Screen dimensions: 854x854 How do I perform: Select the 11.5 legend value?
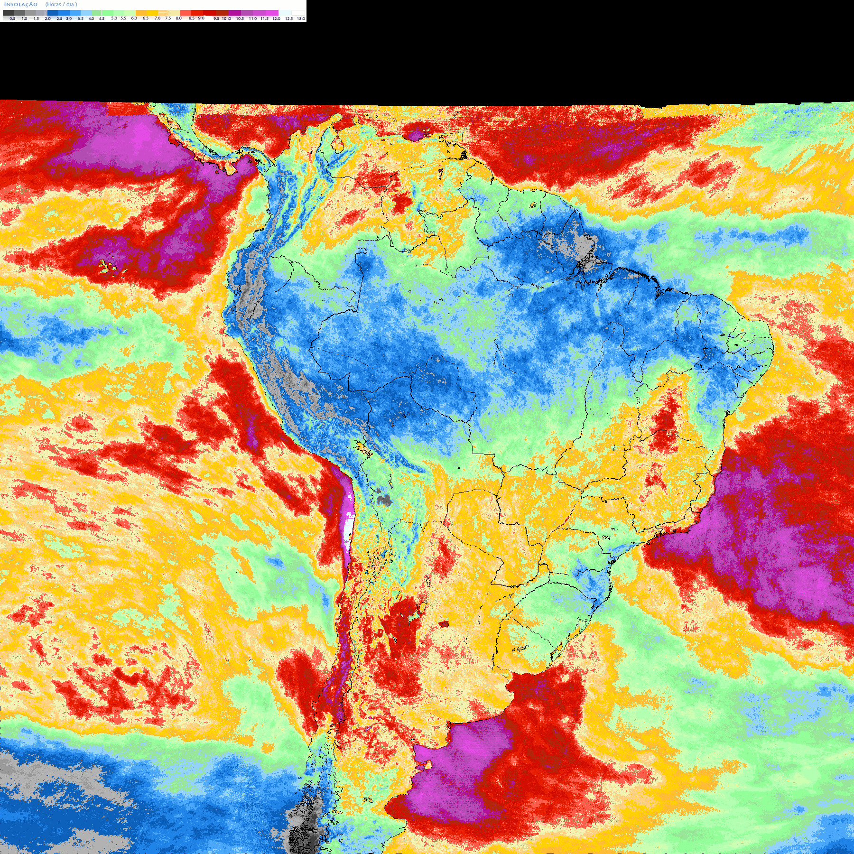264,19
